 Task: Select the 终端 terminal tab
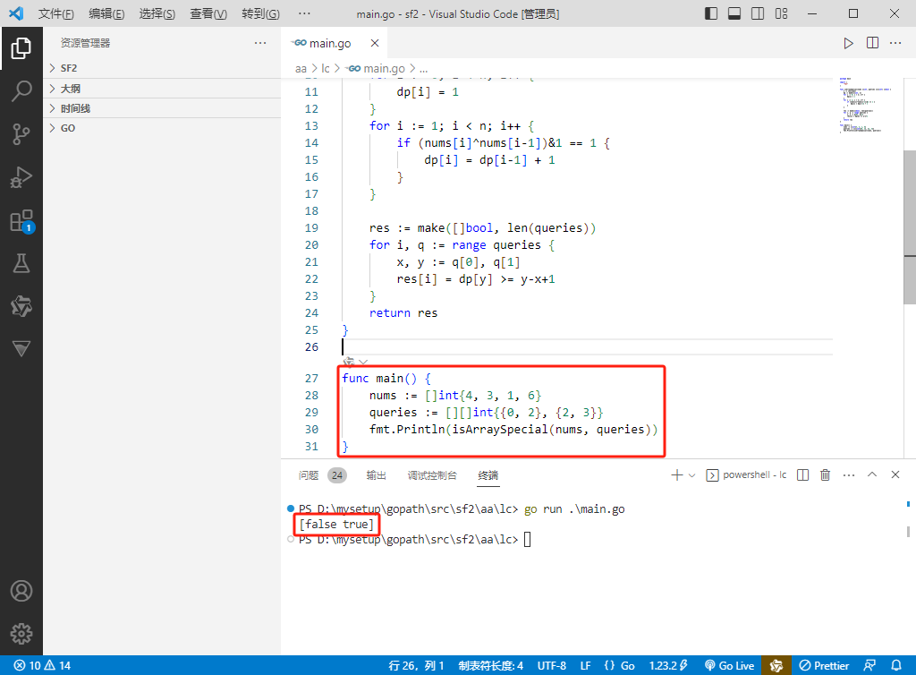(x=488, y=475)
